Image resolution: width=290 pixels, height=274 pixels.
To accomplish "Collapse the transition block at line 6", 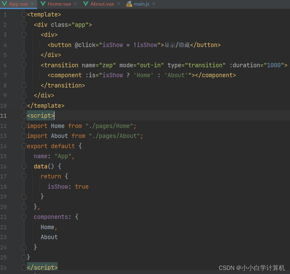I will click(24, 65).
